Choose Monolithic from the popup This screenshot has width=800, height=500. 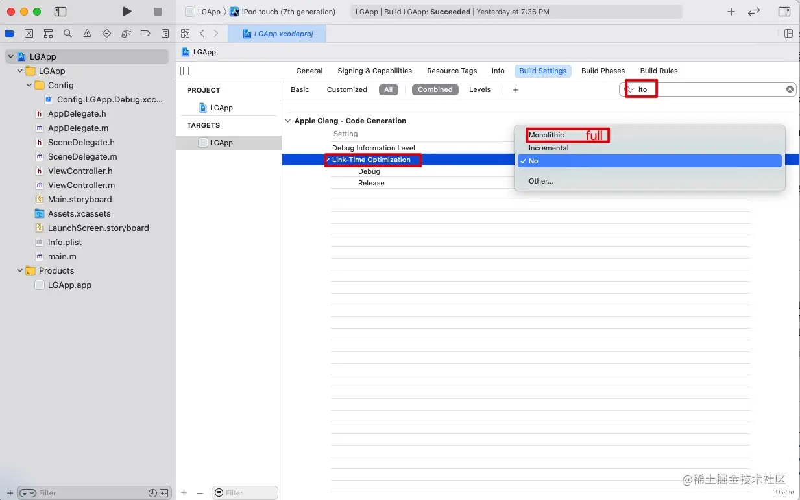click(649, 135)
